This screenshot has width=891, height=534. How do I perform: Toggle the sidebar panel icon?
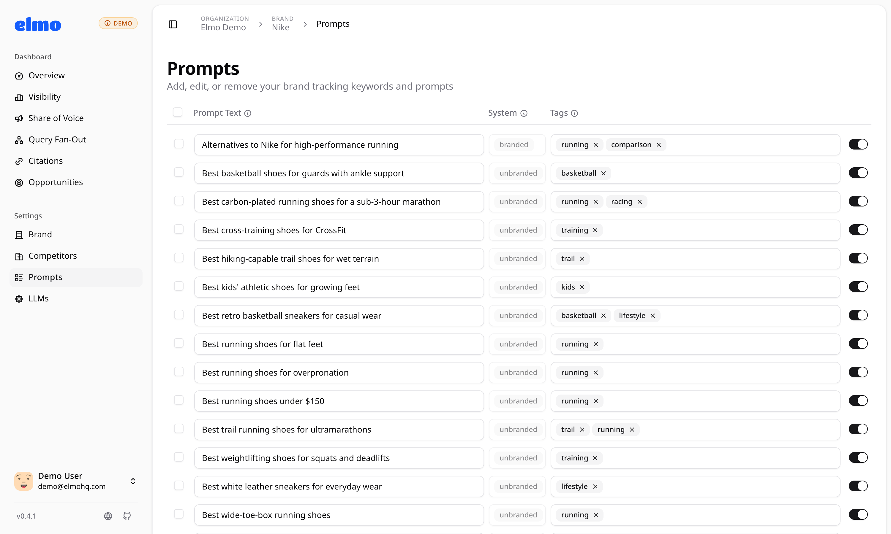coord(173,24)
